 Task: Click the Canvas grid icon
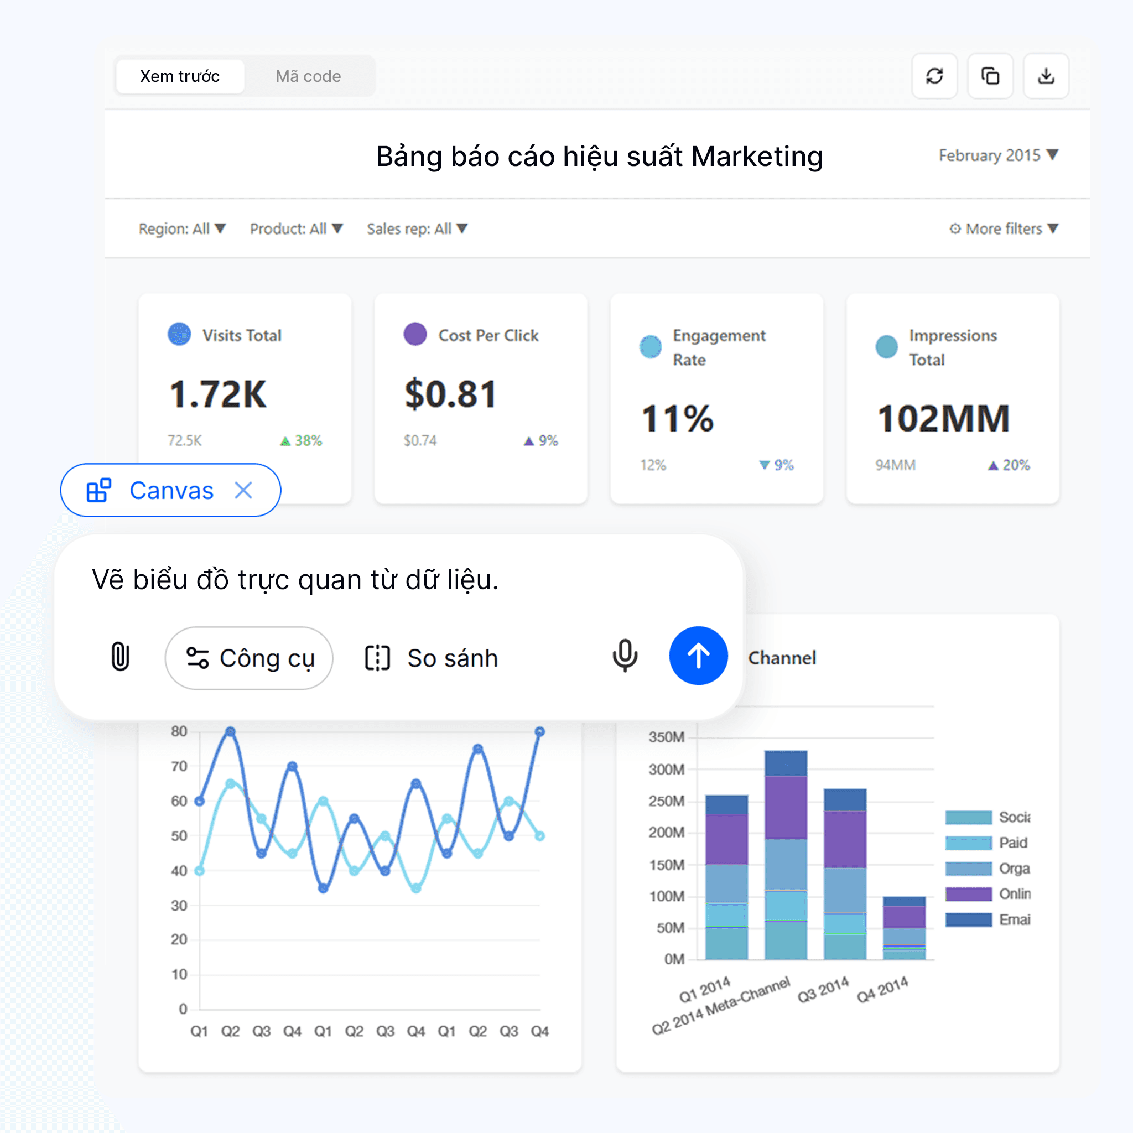(98, 490)
